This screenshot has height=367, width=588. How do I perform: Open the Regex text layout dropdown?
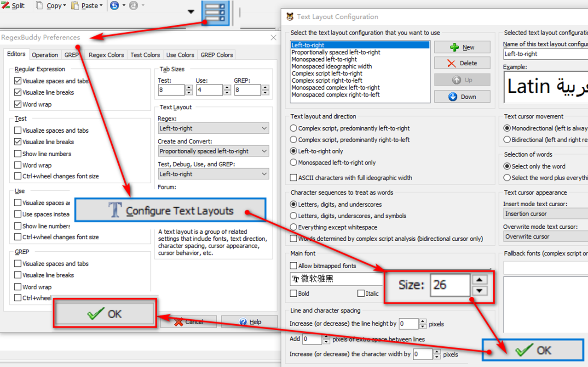[x=213, y=129]
